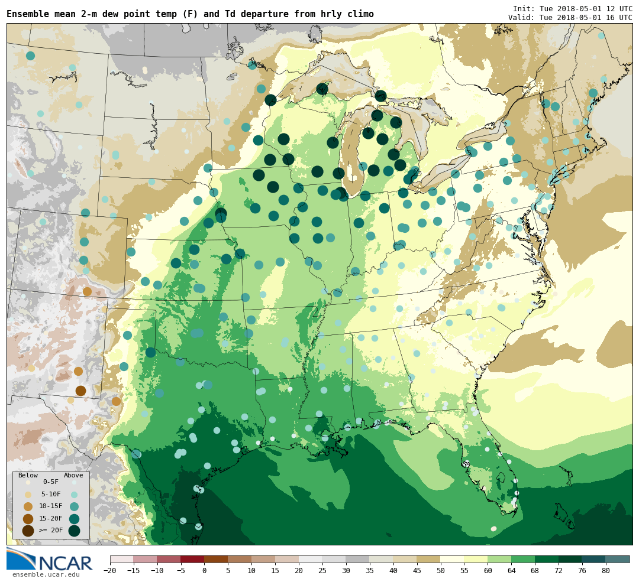Click the '-5' colorbar tick label

pyautogui.click(x=181, y=571)
